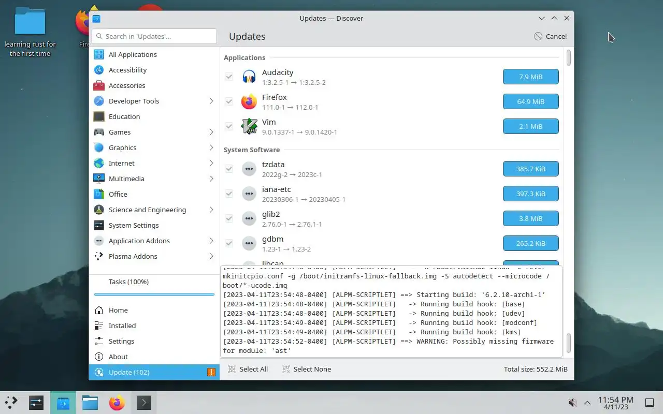Click the updates list vertical scrollbar
Screen dimensions: 663x414
568,58
